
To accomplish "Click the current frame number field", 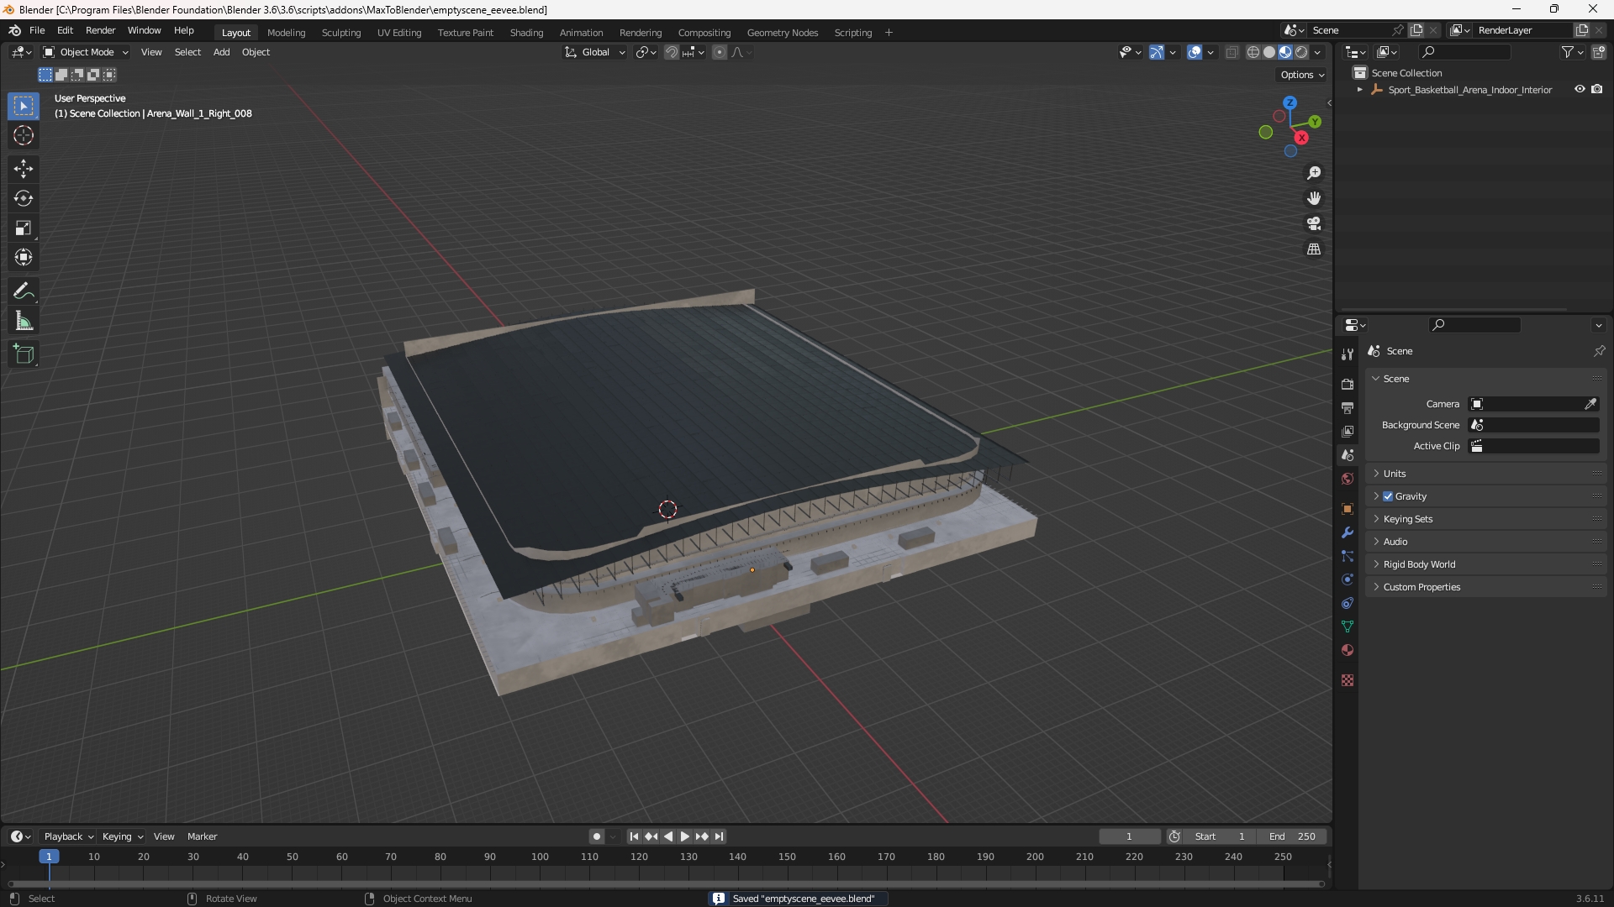I will coord(1130,836).
